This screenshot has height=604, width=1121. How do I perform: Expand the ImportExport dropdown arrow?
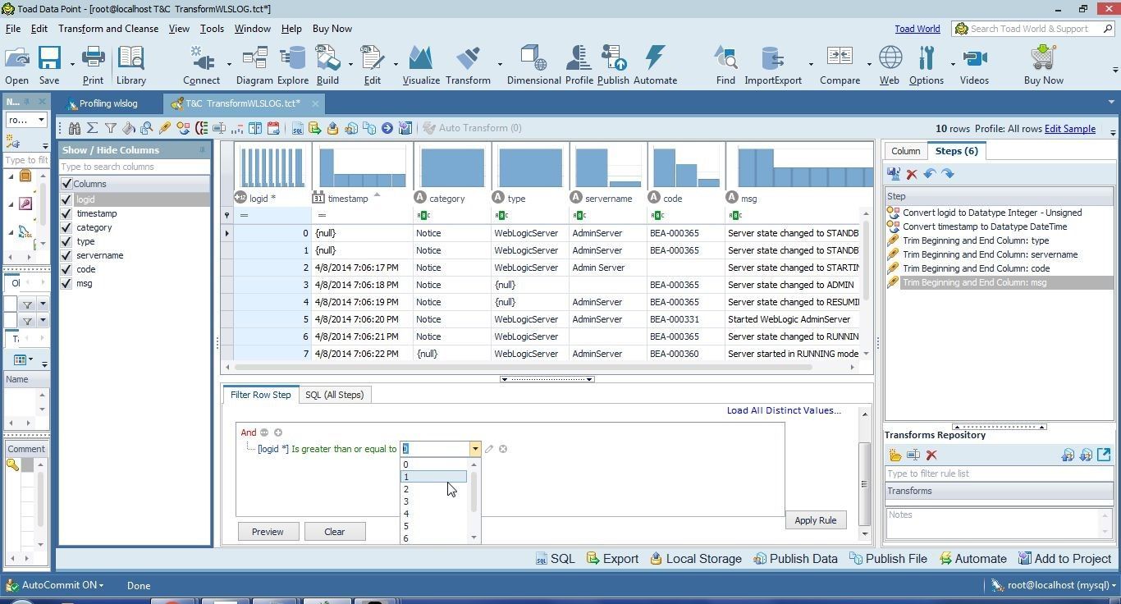(811, 64)
